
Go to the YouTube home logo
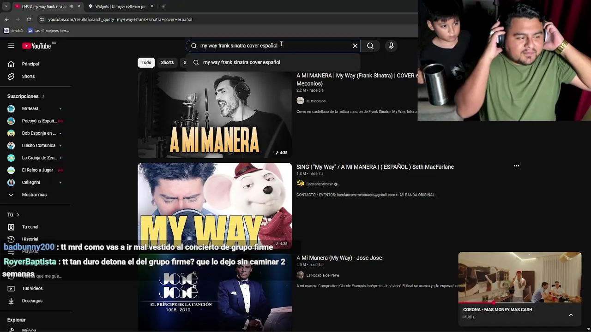click(37, 46)
